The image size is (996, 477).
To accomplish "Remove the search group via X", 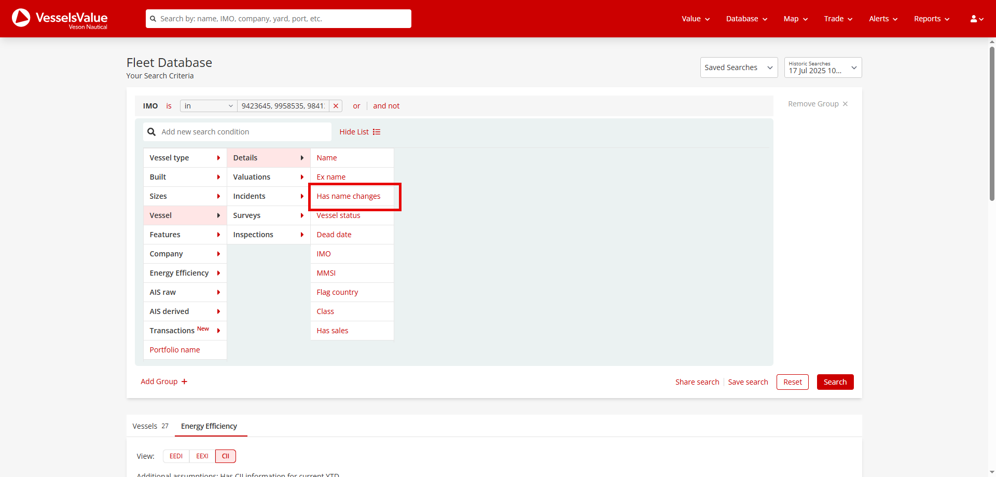I will (845, 104).
